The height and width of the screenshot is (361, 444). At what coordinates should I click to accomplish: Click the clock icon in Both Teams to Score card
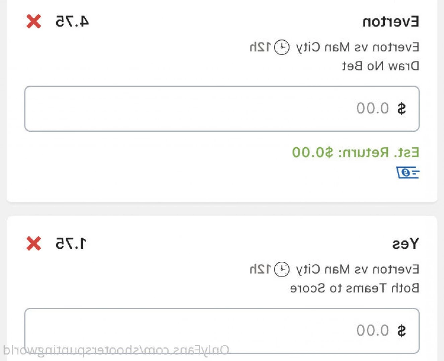coord(282,269)
